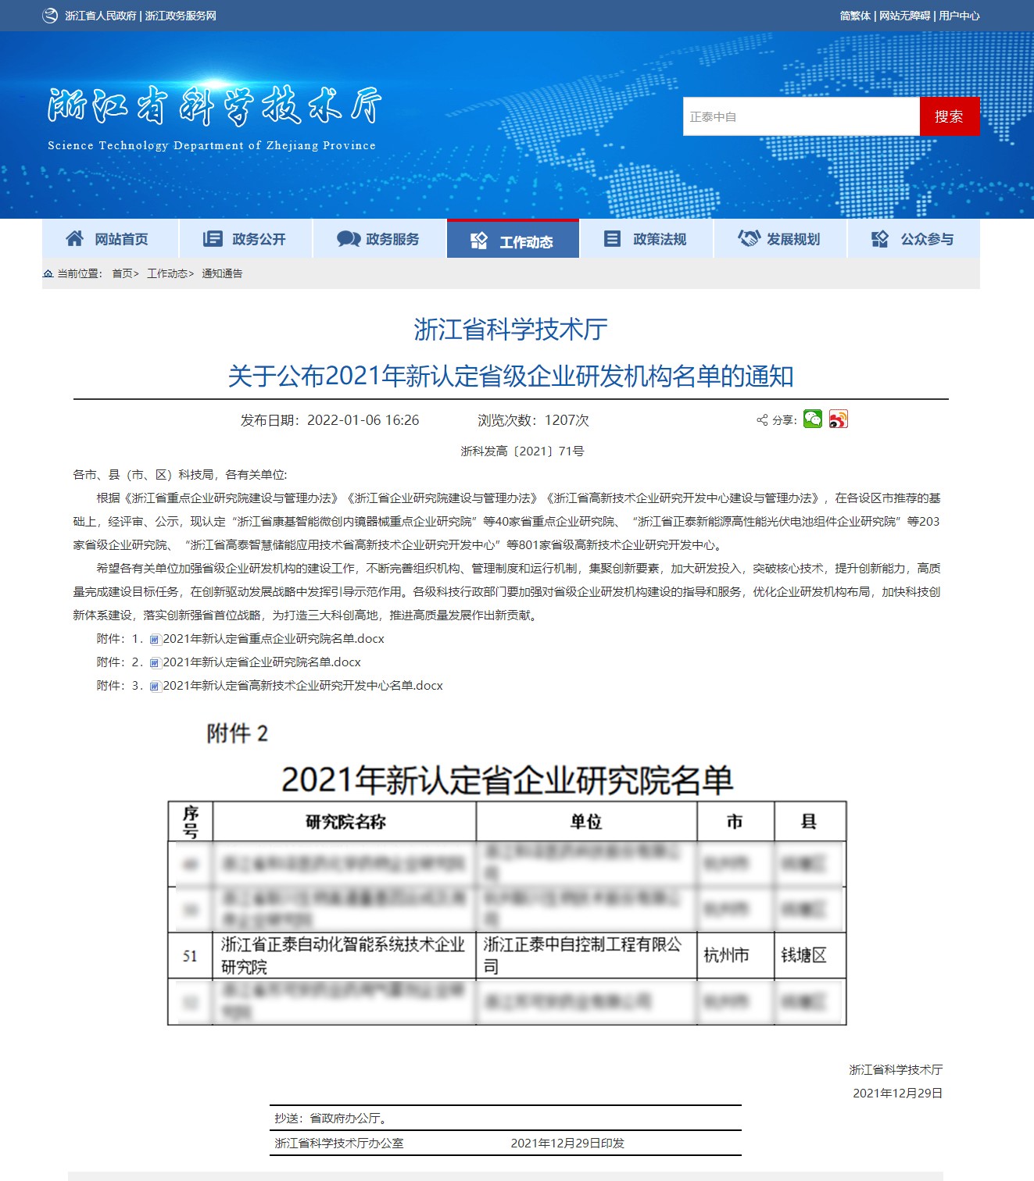Open 政策法规 navigation tab
1034x1181 pixels.
pyautogui.click(x=646, y=239)
